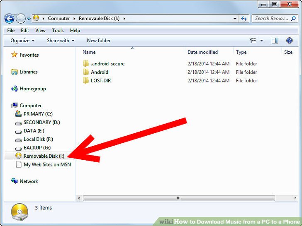Sort by the Size column header
This screenshot has width=302, height=226.
[288, 52]
